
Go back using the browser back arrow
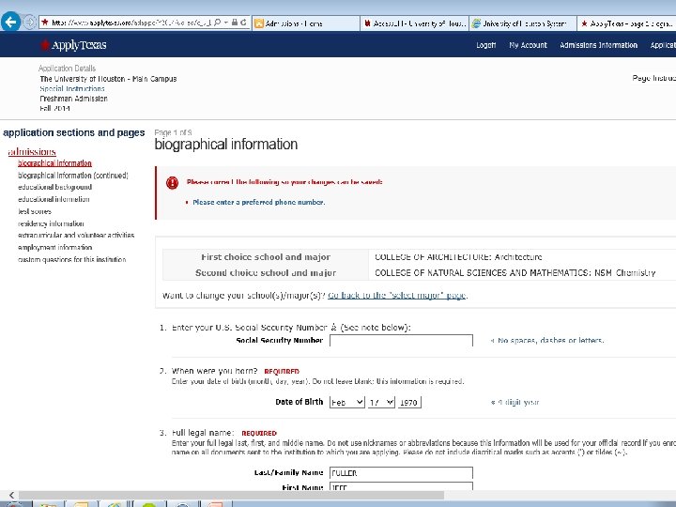(10, 22)
